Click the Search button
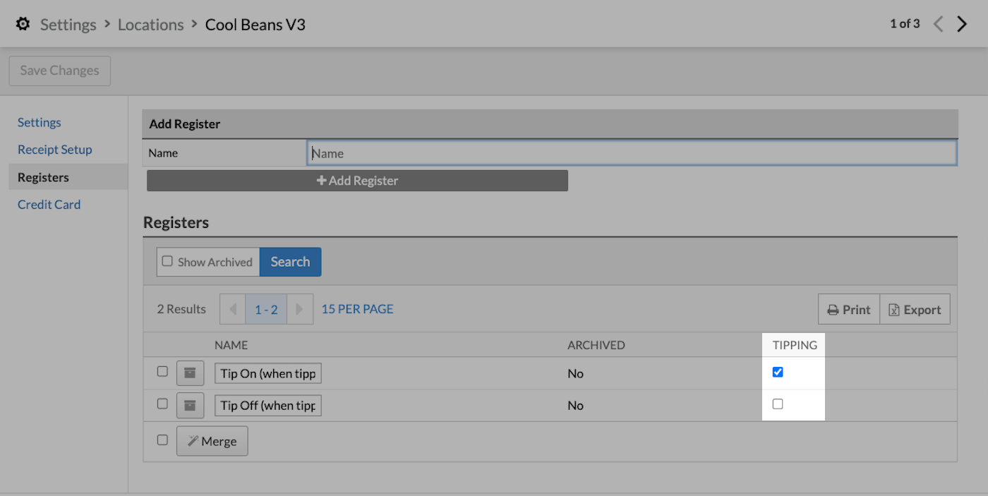The height and width of the screenshot is (496, 988). pyautogui.click(x=290, y=262)
